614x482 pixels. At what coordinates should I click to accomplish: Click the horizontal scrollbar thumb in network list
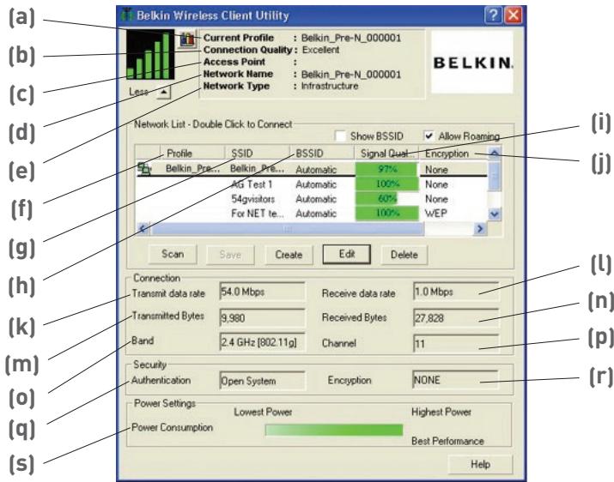288,228
